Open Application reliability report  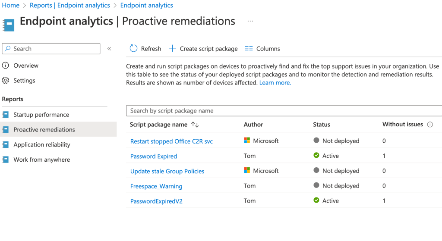(x=41, y=145)
